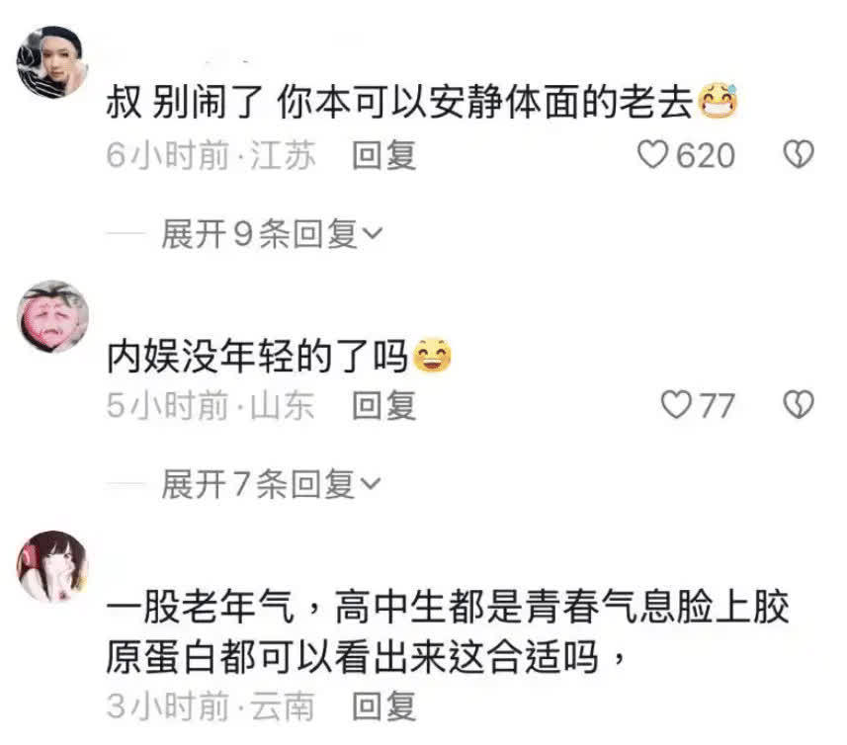Click the chevron next to 展开9条回复

pyautogui.click(x=373, y=234)
